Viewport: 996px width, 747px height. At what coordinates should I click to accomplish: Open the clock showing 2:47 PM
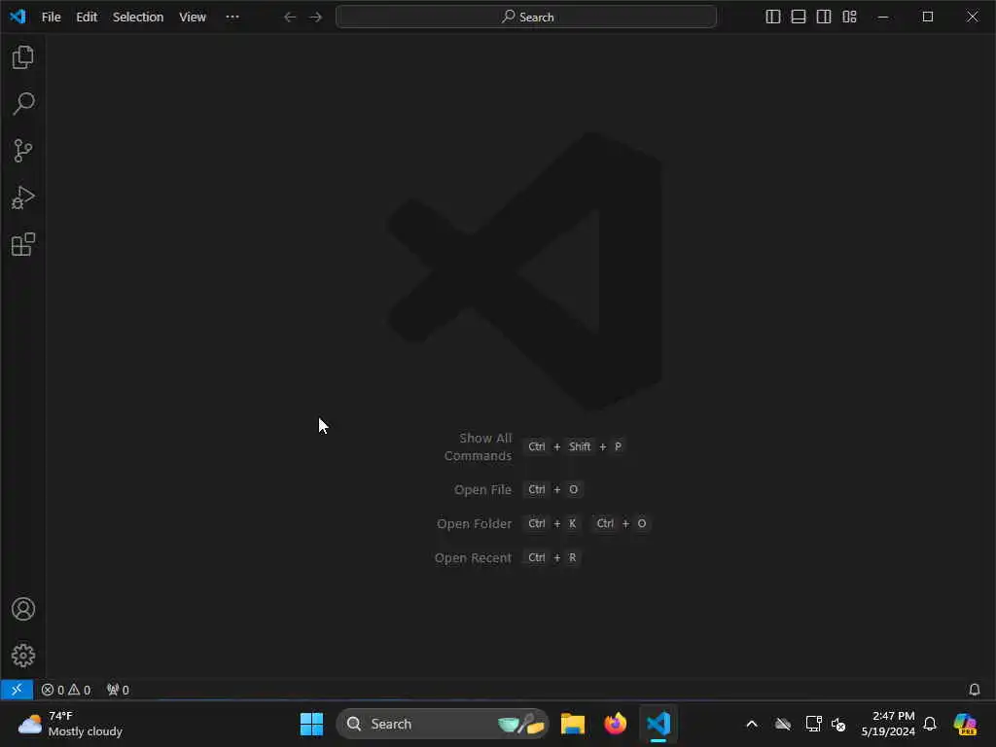click(888, 724)
